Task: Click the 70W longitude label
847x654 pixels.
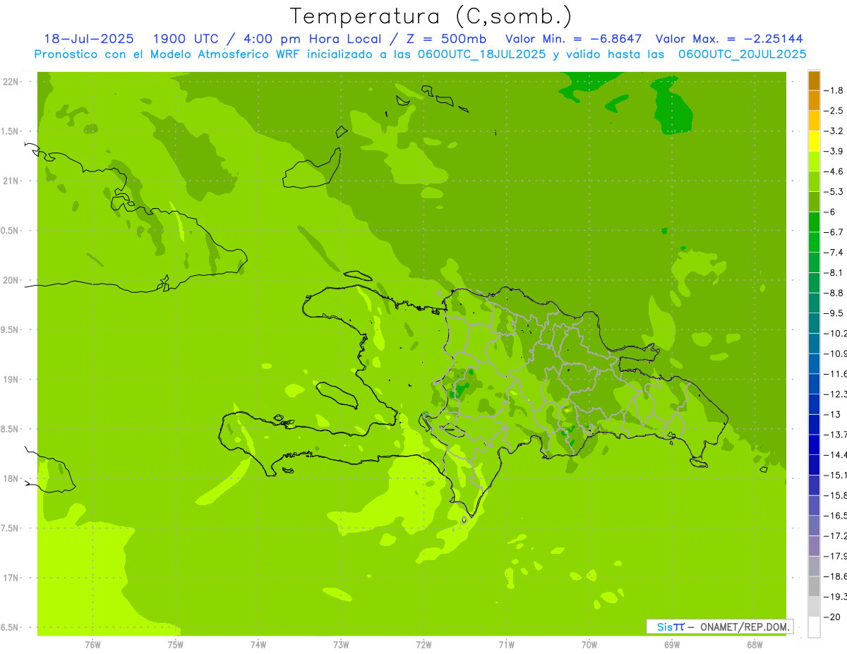Action: [589, 644]
